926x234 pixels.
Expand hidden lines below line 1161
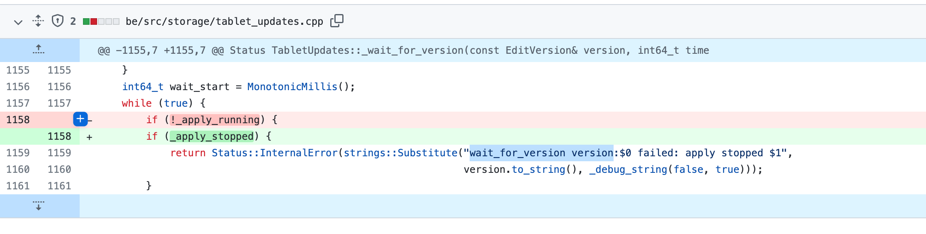[x=39, y=205]
